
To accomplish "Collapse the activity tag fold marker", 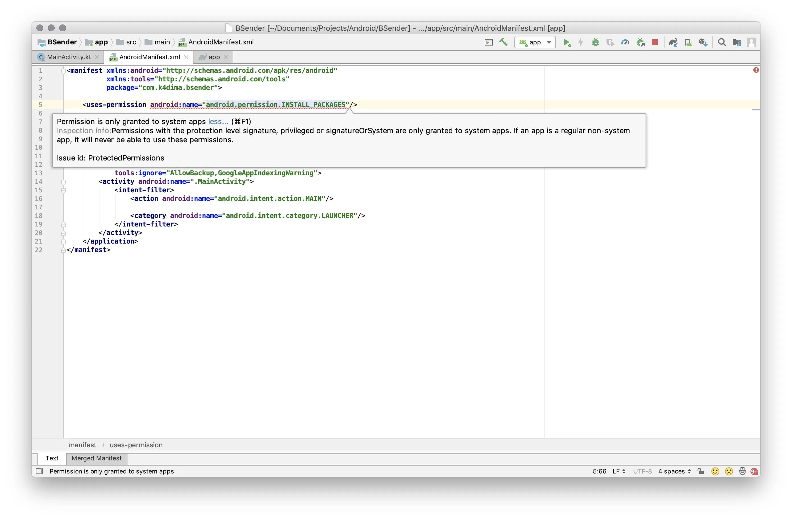I will pos(63,182).
